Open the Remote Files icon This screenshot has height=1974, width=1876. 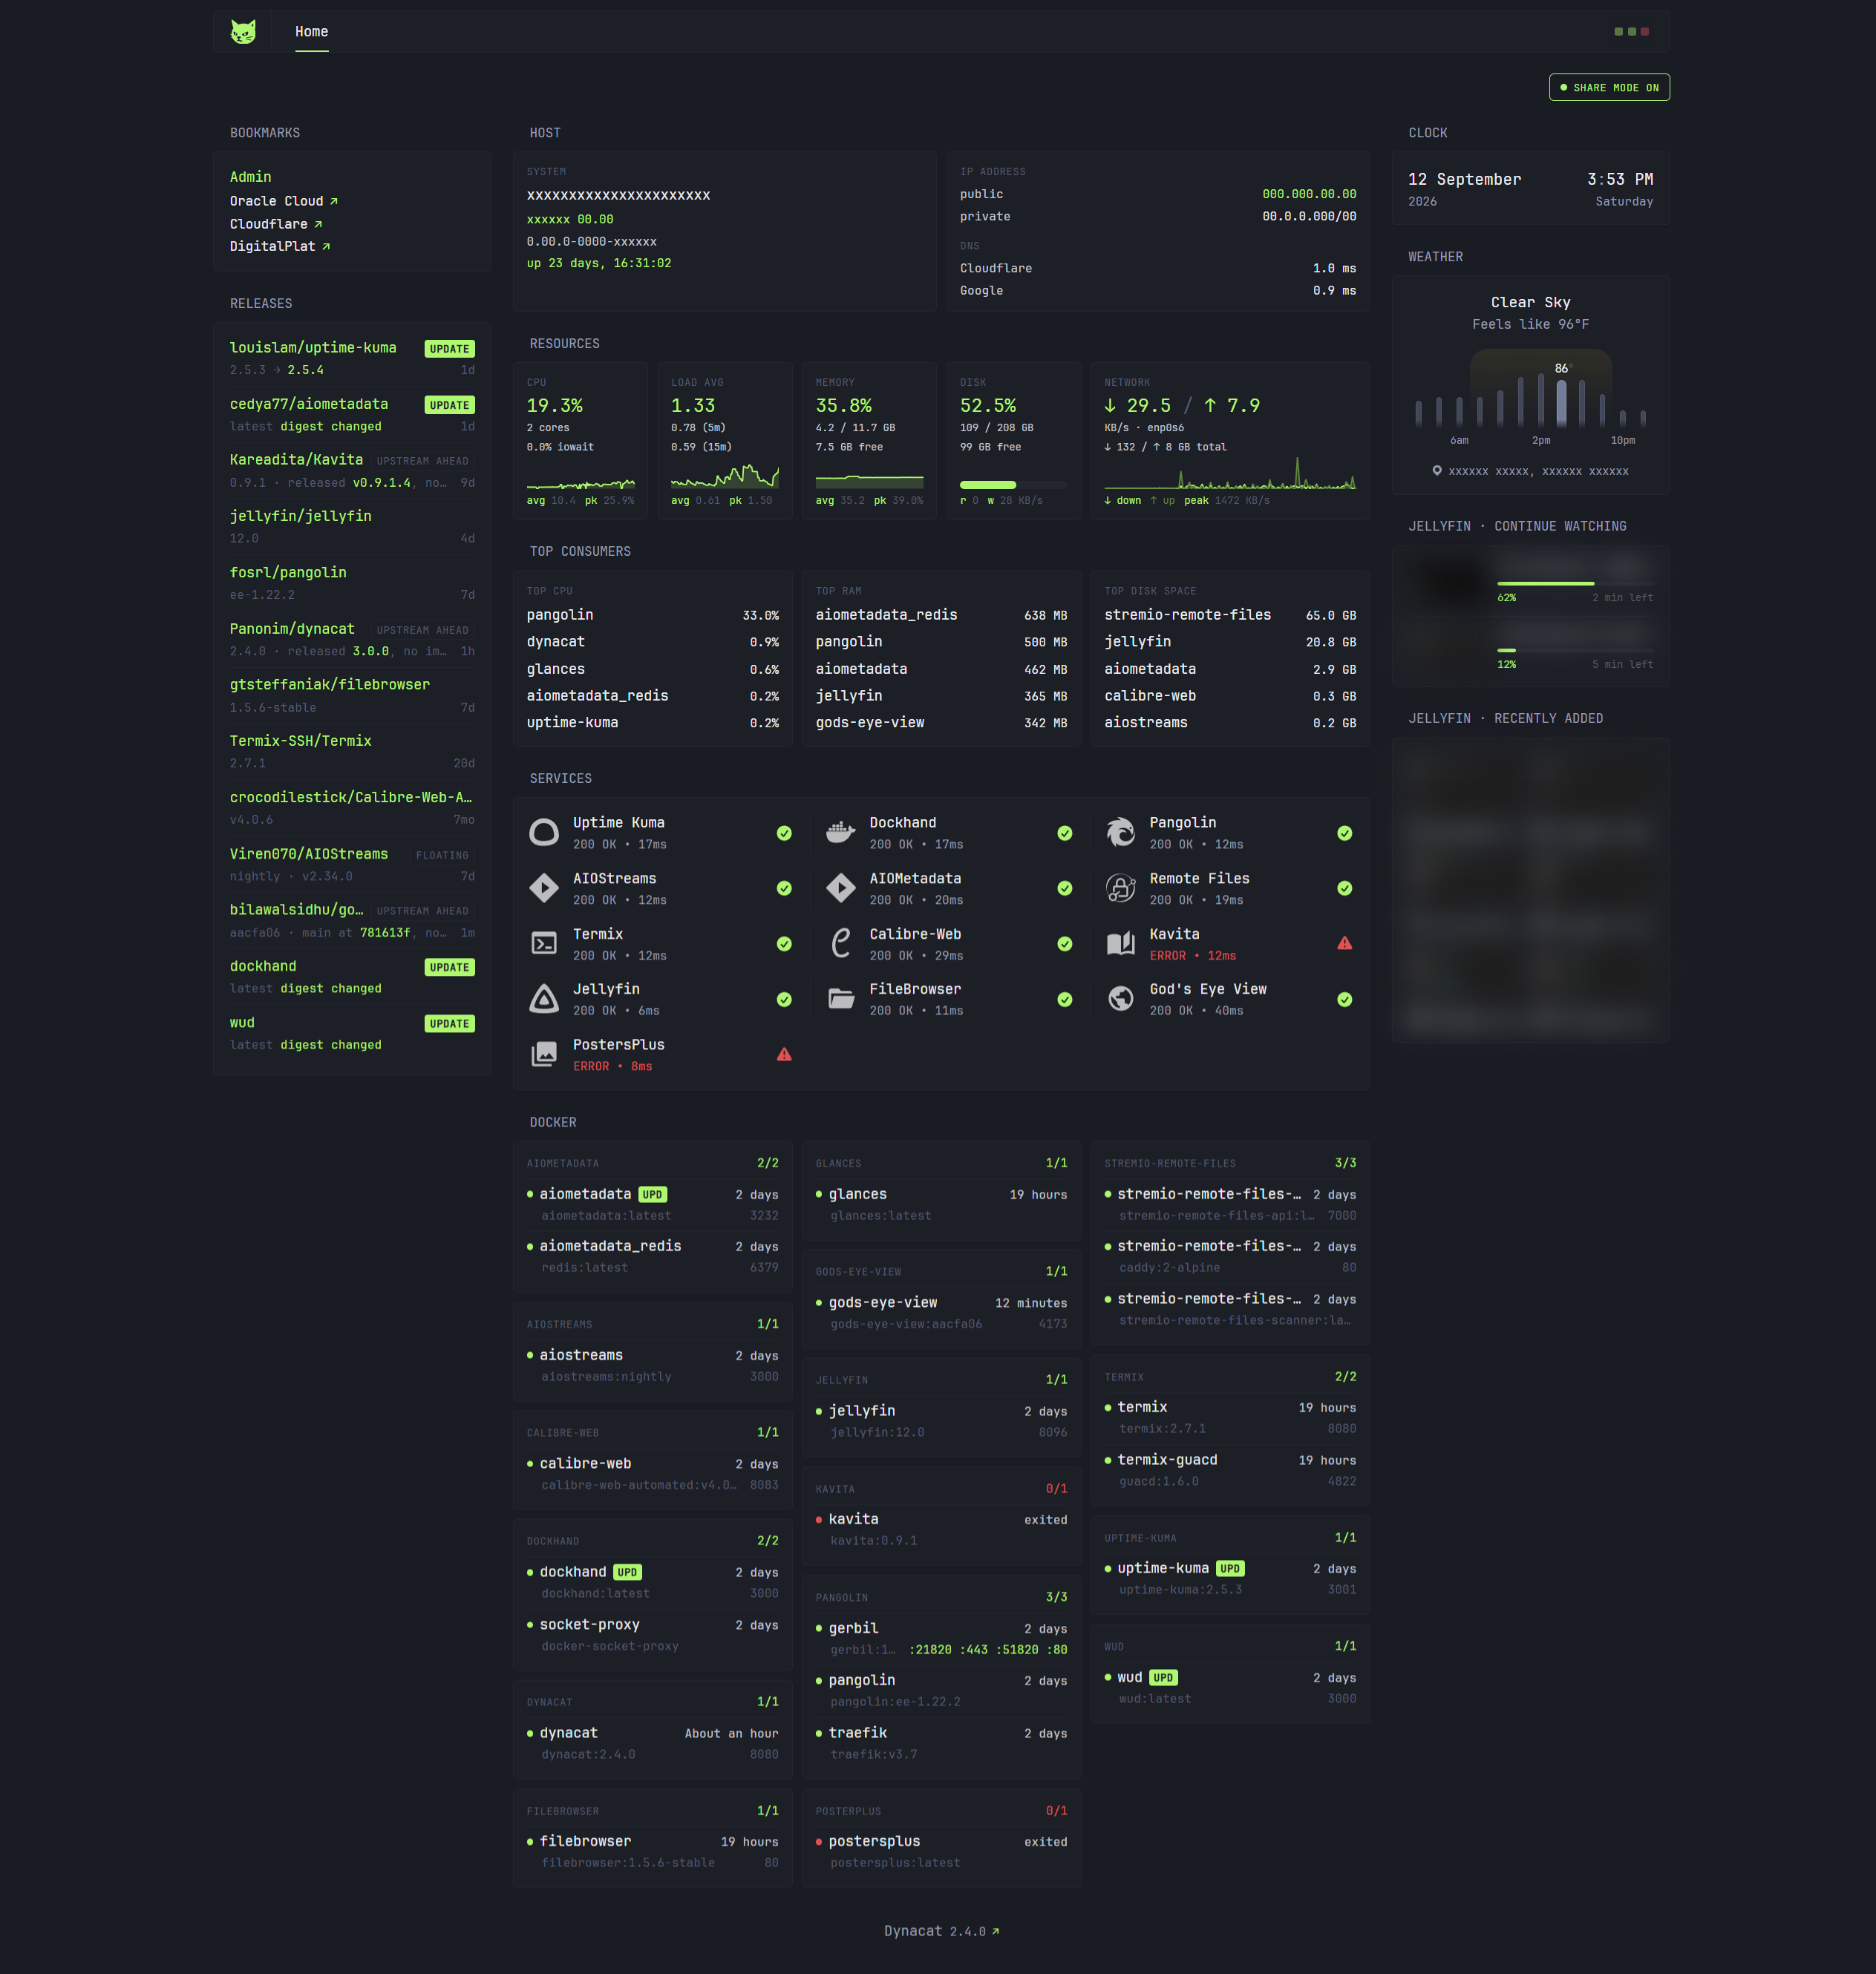point(1121,888)
